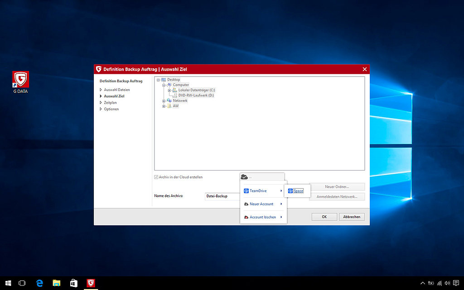
Task: Toggle 'Archiv in der Cloud erstellen' checkbox
Action: coord(157,177)
